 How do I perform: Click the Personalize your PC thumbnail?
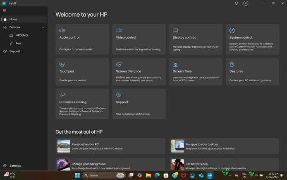click(x=64, y=146)
